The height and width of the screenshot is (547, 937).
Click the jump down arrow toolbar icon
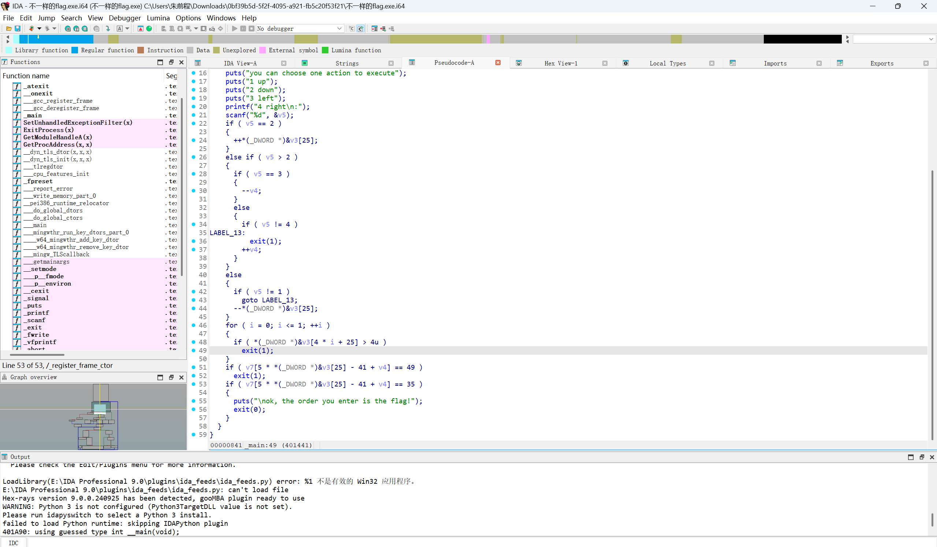[x=108, y=29]
